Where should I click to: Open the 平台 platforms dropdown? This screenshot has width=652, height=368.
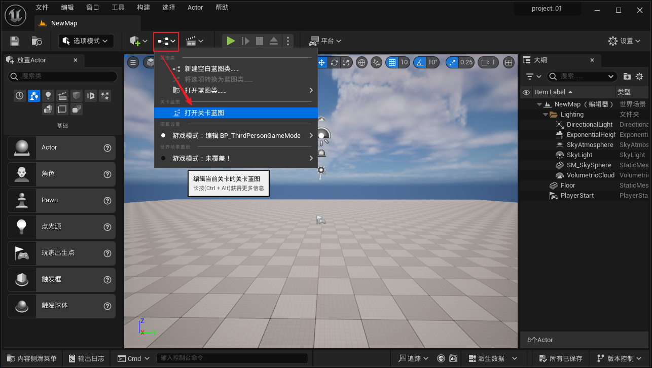pos(325,41)
